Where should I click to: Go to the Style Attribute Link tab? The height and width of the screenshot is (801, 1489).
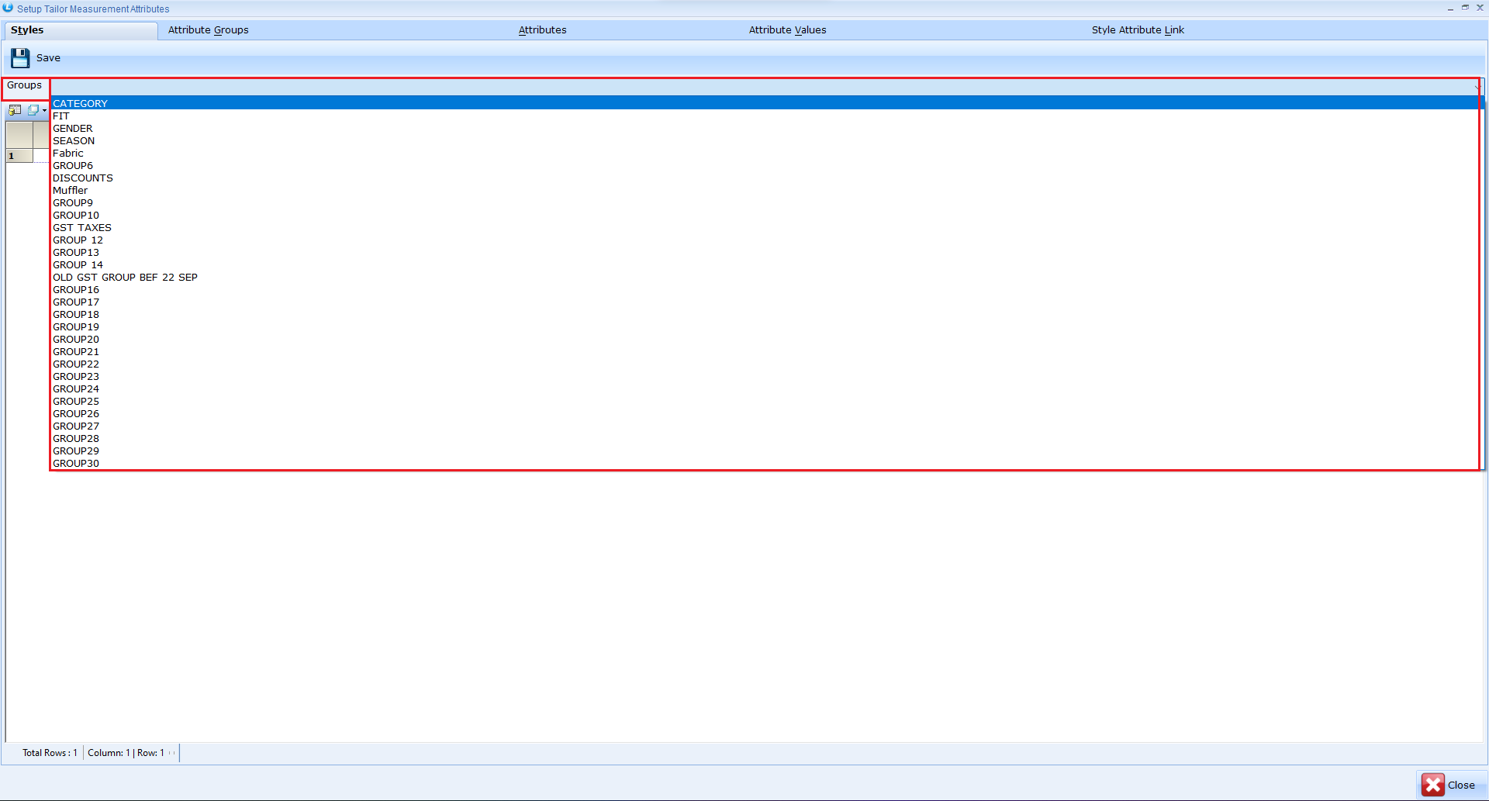pos(1138,30)
